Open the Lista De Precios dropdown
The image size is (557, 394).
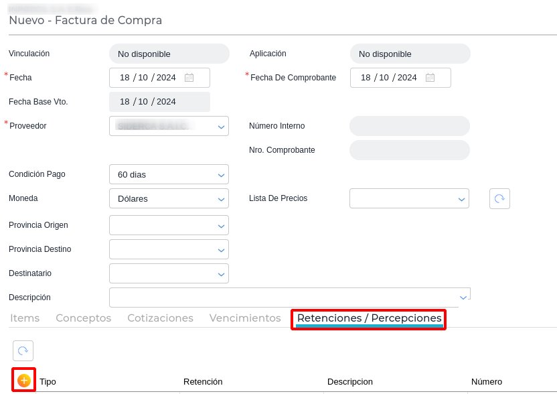click(461, 198)
